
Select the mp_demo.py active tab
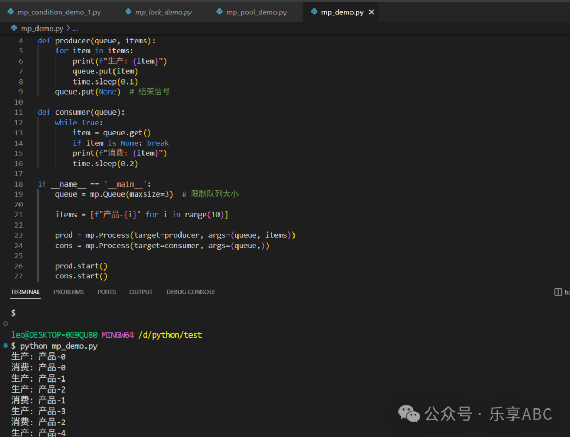(341, 12)
